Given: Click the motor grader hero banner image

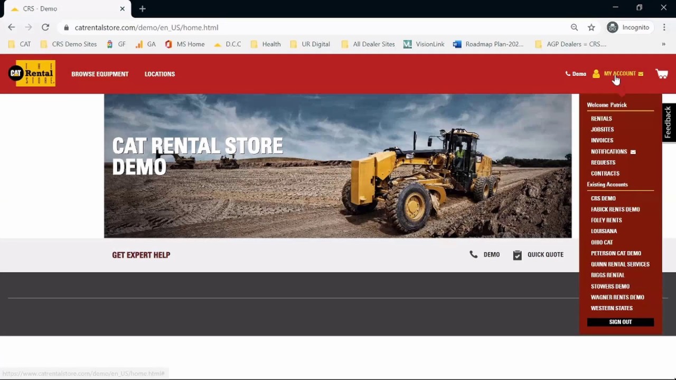Looking at the screenshot, I should click(338, 166).
